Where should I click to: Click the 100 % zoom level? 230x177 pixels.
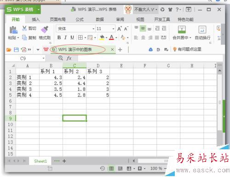[x=156, y=168]
